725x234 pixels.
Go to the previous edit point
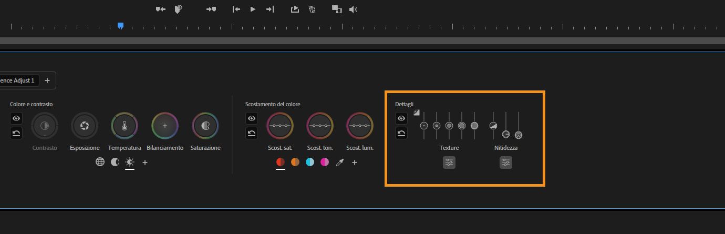(x=236, y=9)
